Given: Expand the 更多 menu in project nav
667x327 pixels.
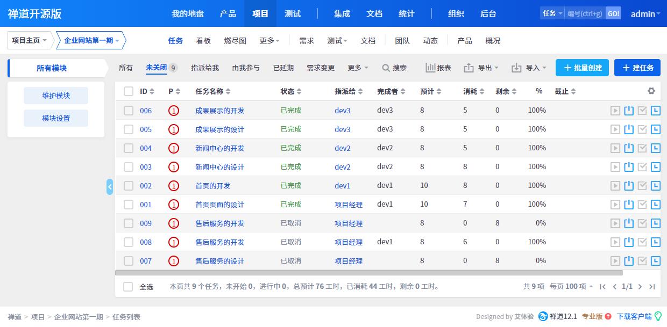Looking at the screenshot, I should click(269, 41).
